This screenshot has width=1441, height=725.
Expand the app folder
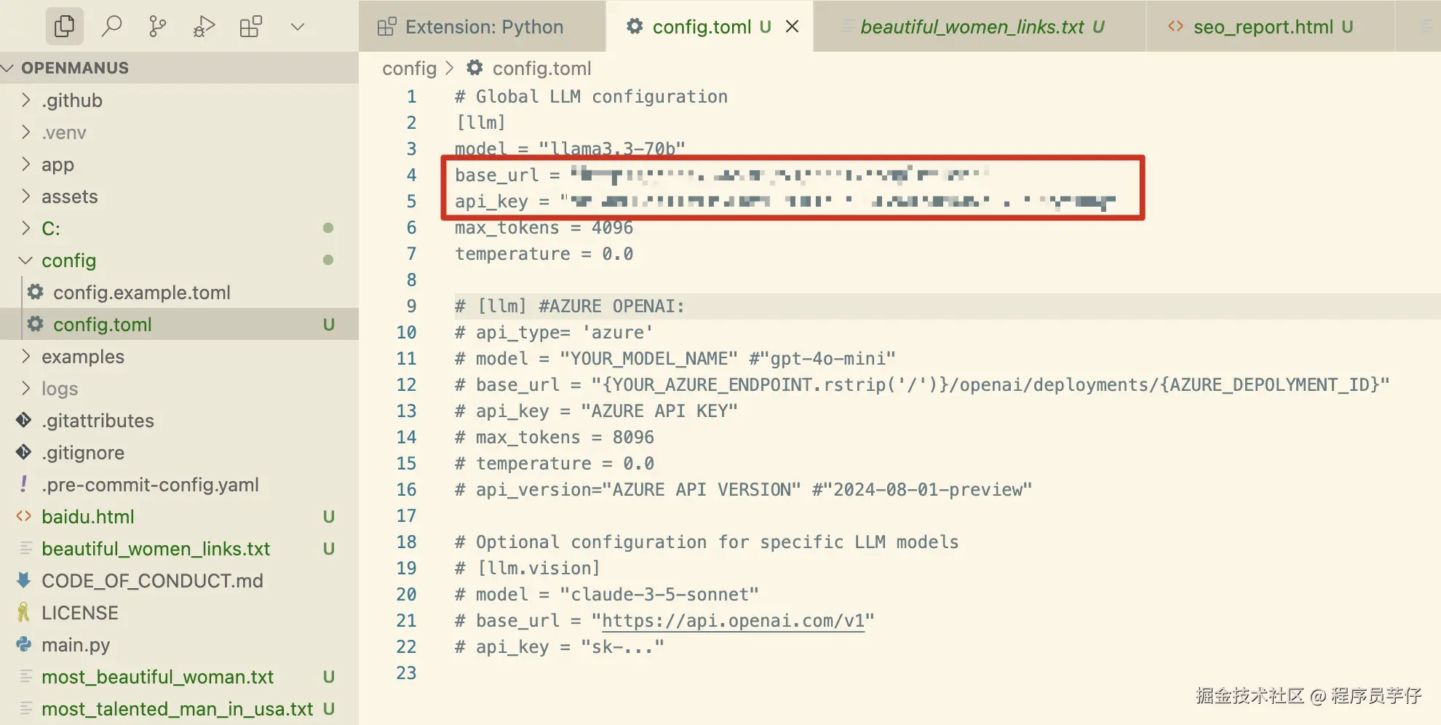[179, 165]
